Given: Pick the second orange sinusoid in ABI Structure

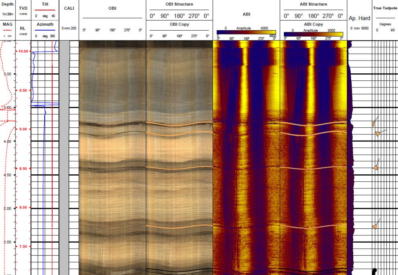Looking at the screenshot, I should click(313, 134).
